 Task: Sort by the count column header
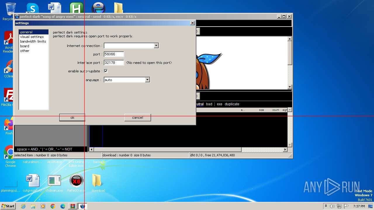[276, 110]
